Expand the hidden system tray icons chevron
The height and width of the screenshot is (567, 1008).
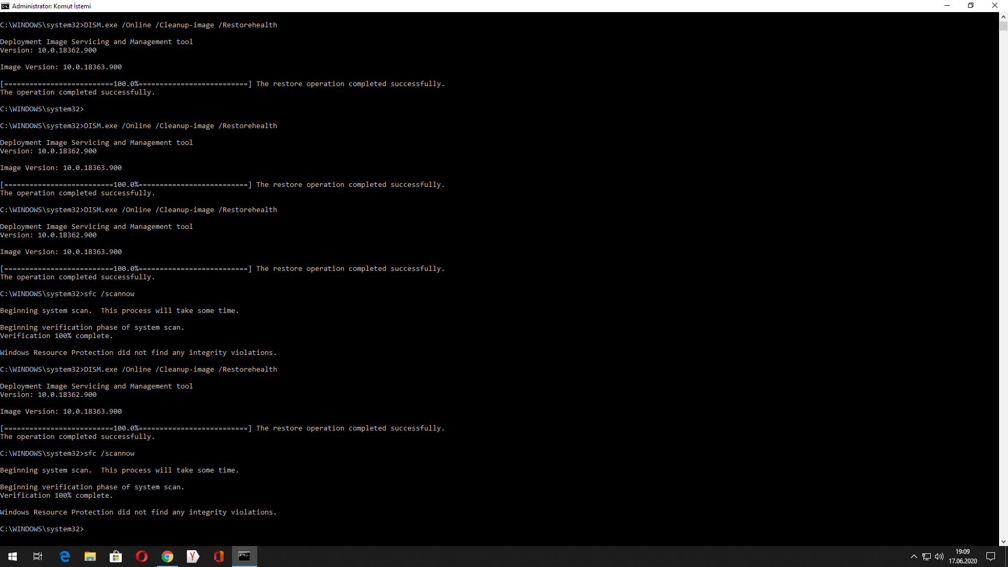click(x=913, y=556)
